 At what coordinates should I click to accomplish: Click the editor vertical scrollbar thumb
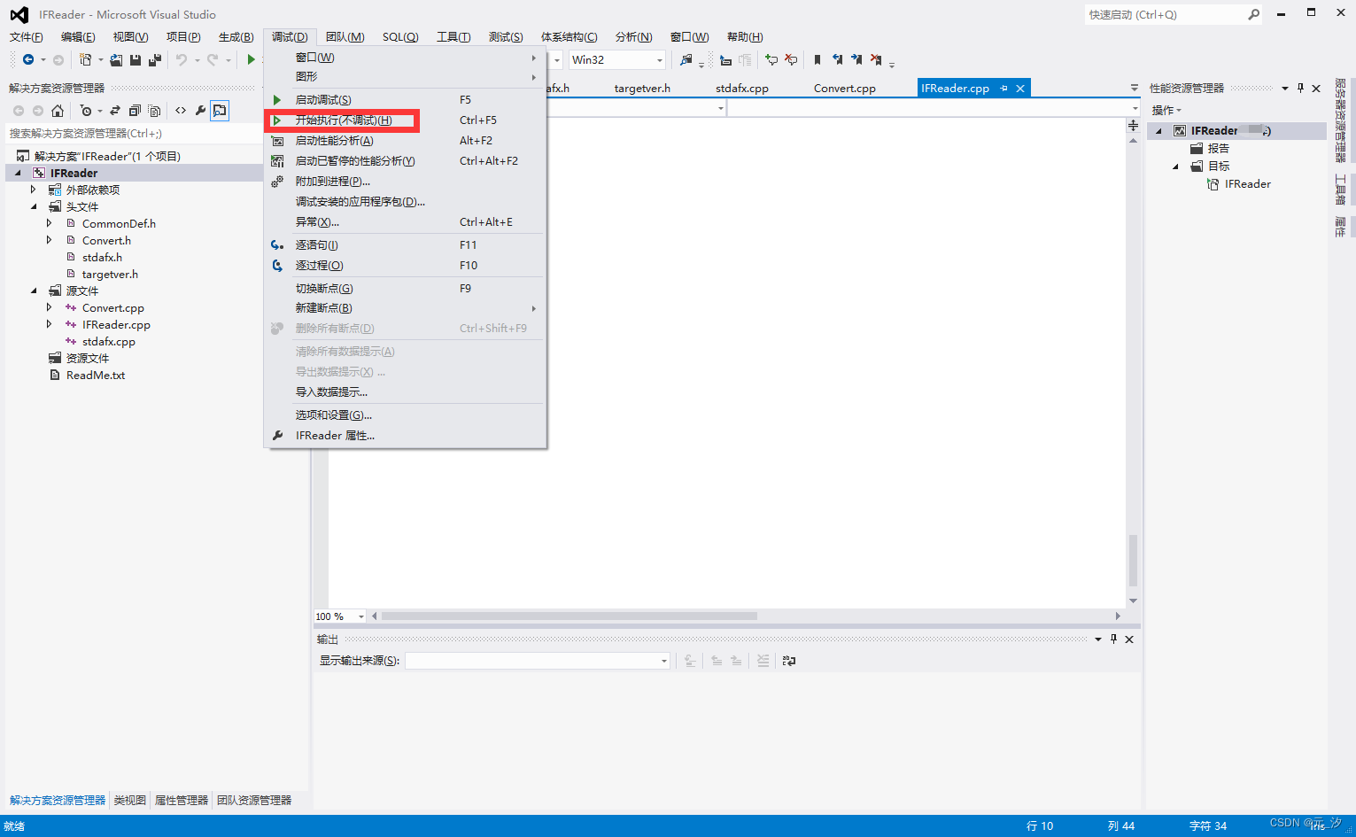[1133, 561]
